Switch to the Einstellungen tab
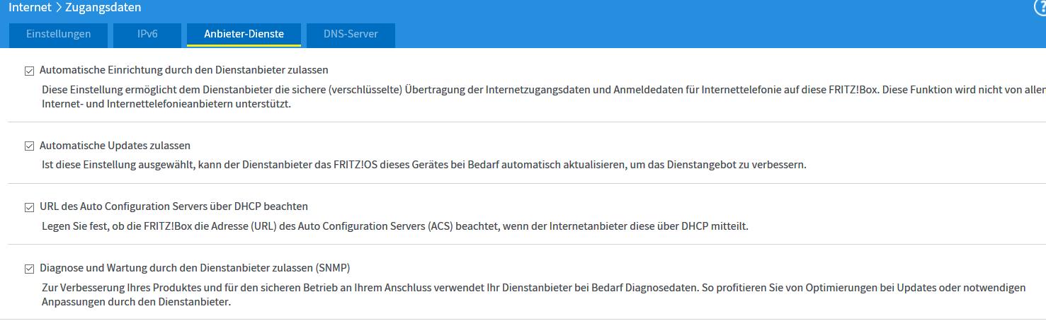1046x321 pixels. point(59,34)
